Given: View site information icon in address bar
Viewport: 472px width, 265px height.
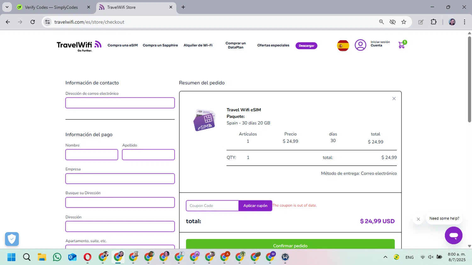Looking at the screenshot, I should point(48,22).
